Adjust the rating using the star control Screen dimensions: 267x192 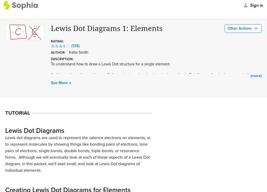pyautogui.click(x=60, y=46)
